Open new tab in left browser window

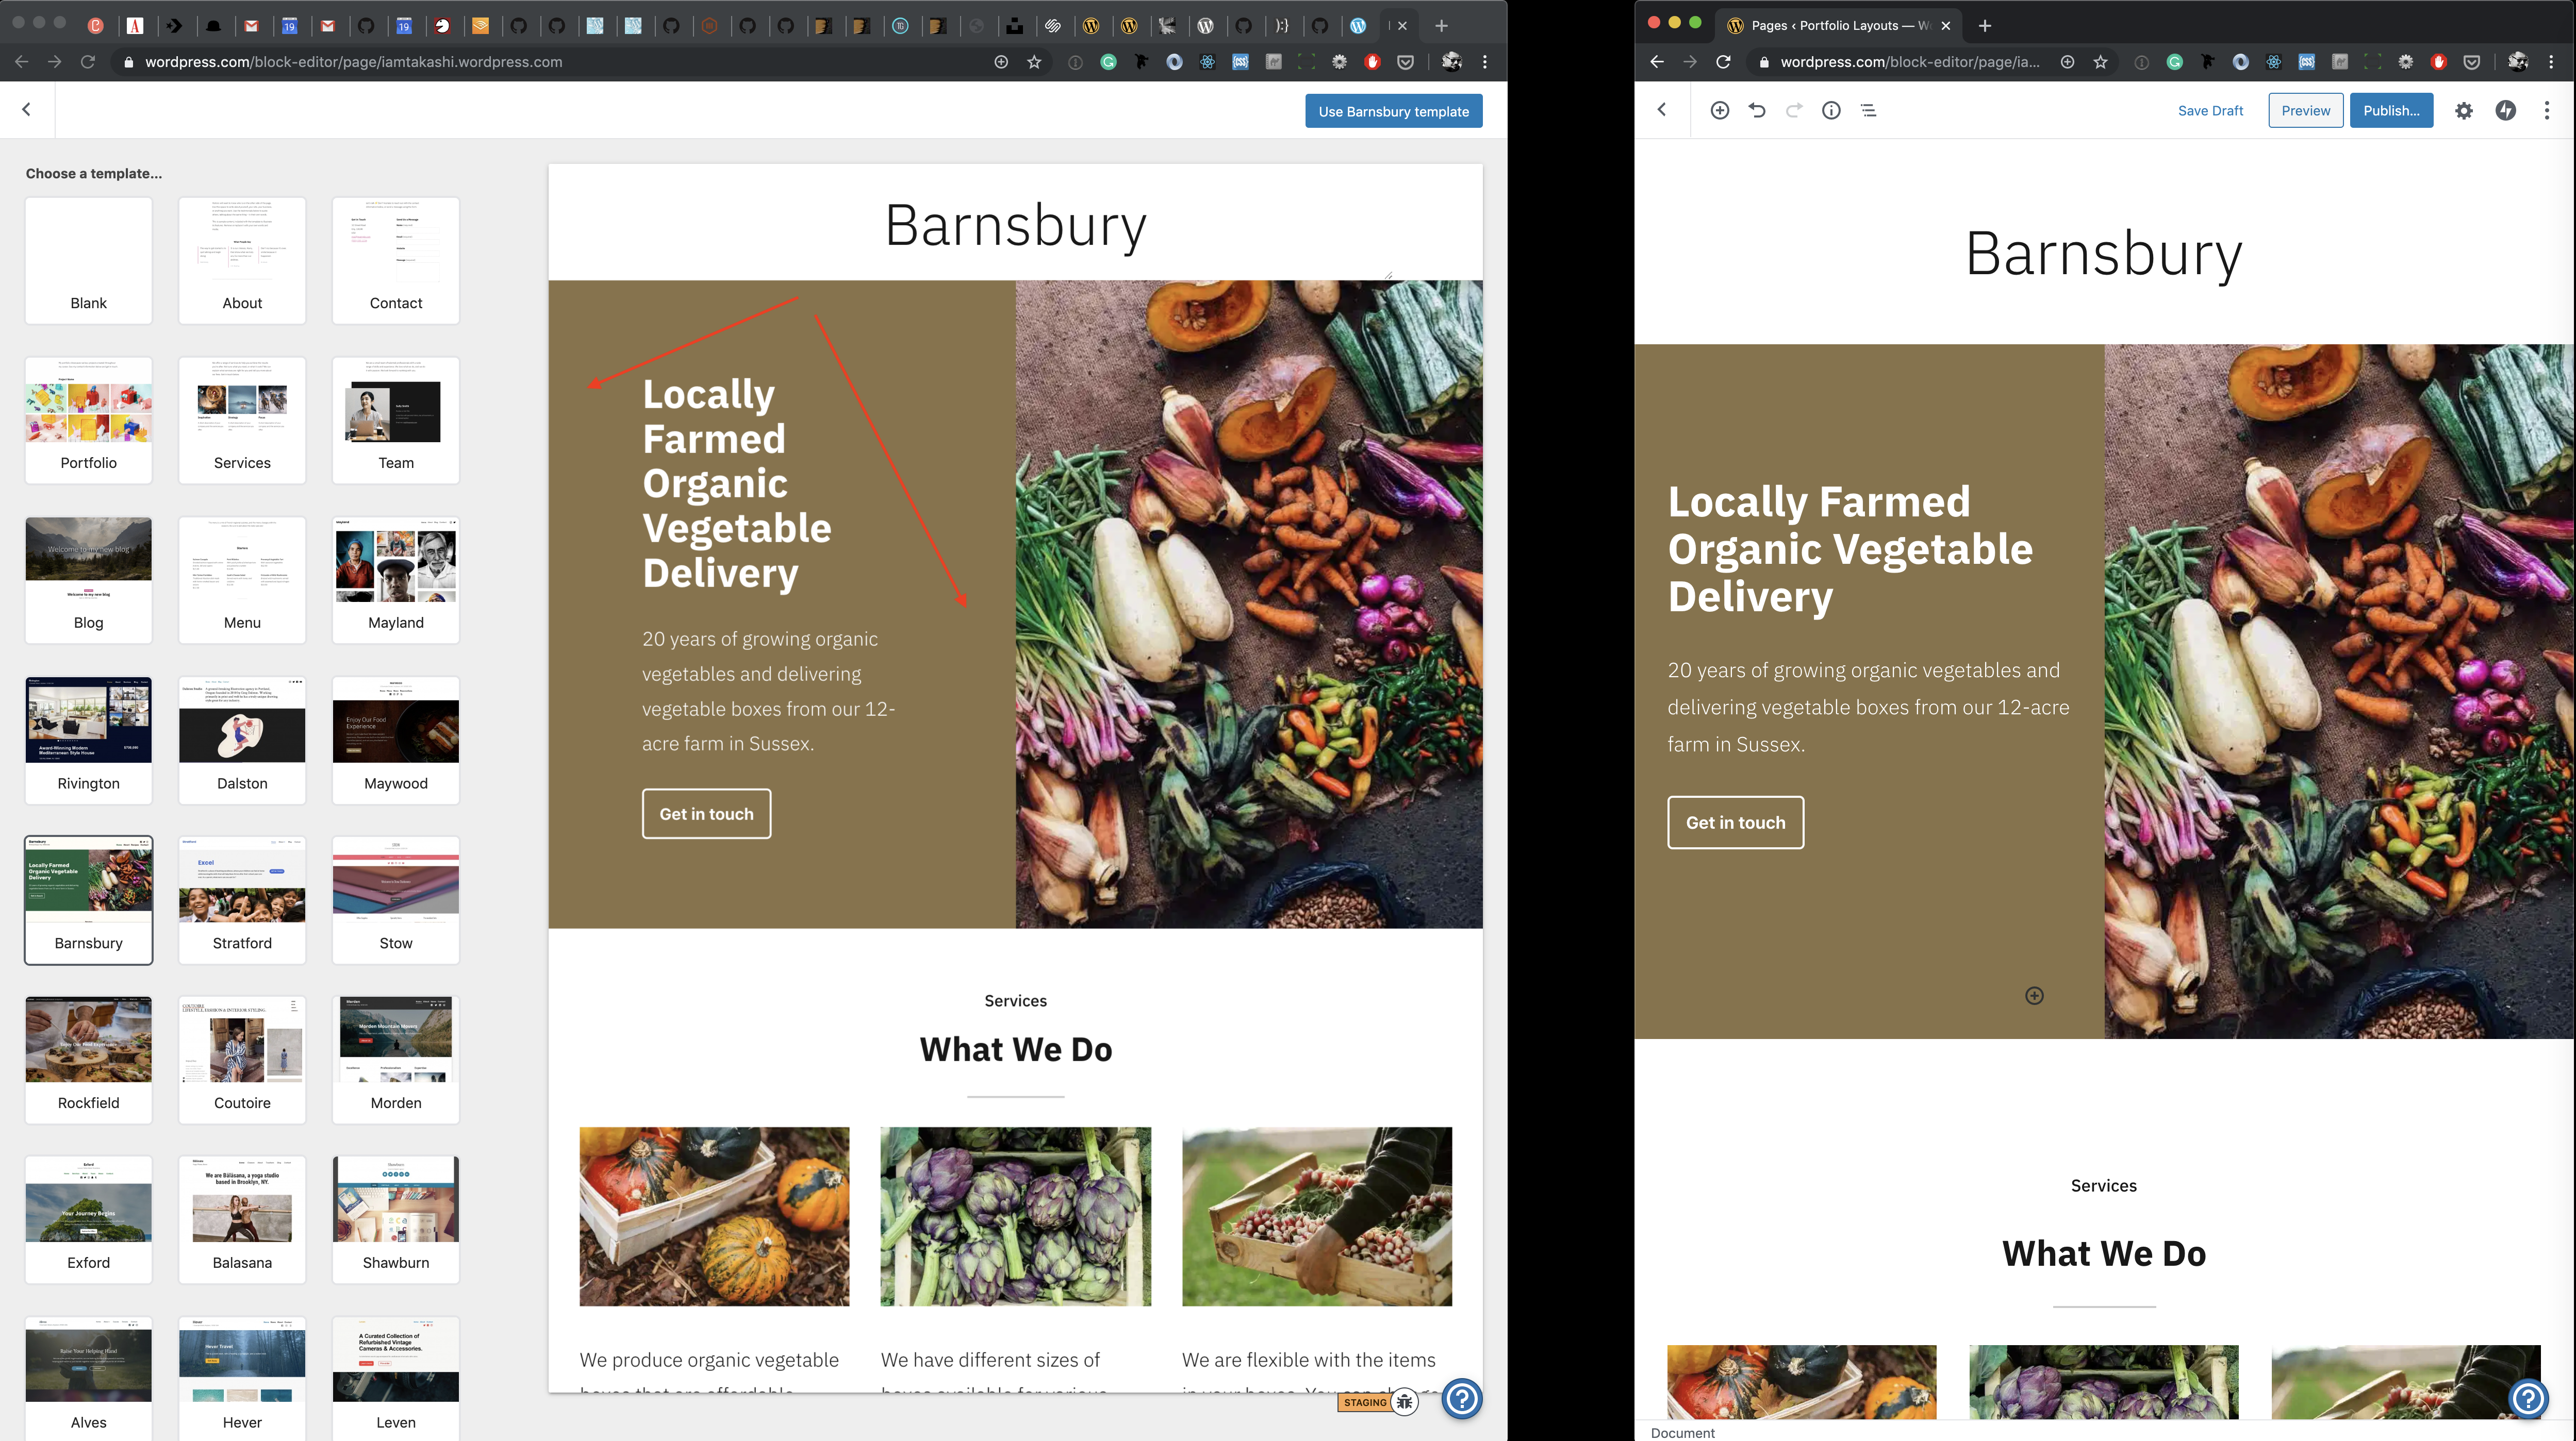pyautogui.click(x=1441, y=26)
